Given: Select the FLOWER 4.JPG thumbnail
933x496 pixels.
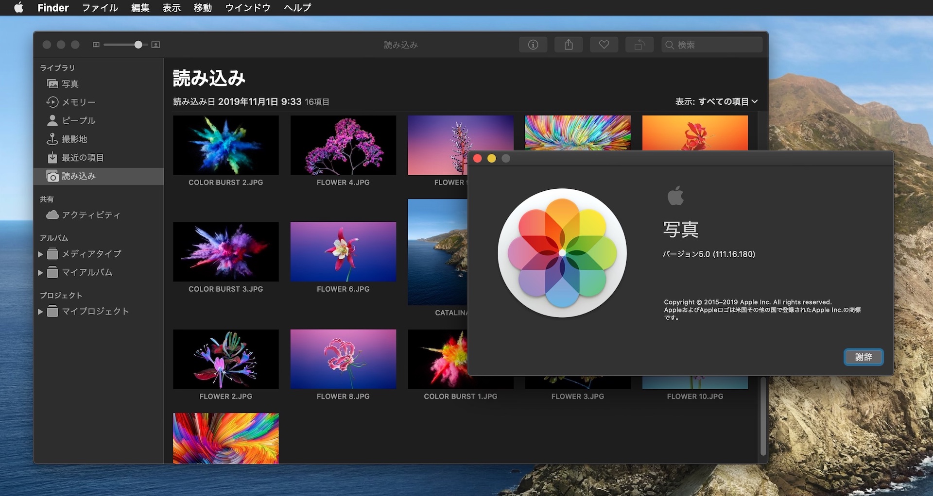Looking at the screenshot, I should pyautogui.click(x=343, y=145).
